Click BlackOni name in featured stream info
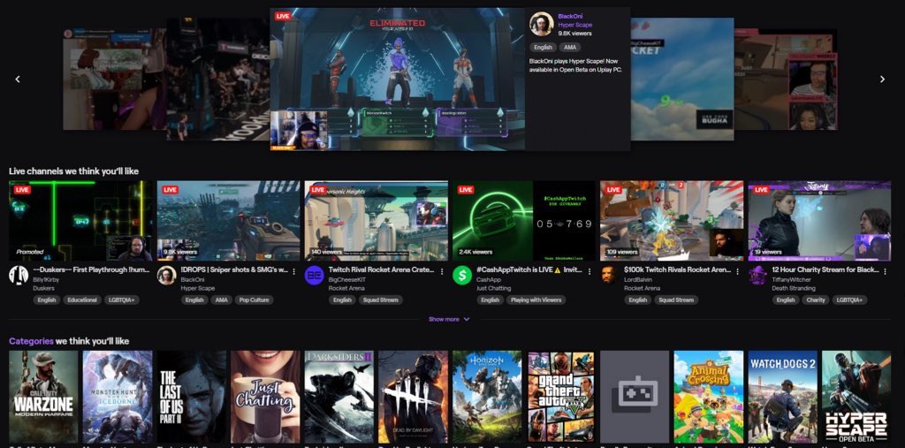 pyautogui.click(x=570, y=16)
